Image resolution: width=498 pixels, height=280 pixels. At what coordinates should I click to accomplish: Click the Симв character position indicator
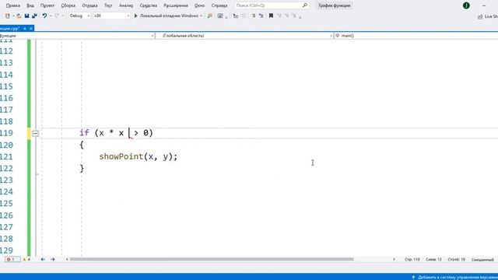433,260
